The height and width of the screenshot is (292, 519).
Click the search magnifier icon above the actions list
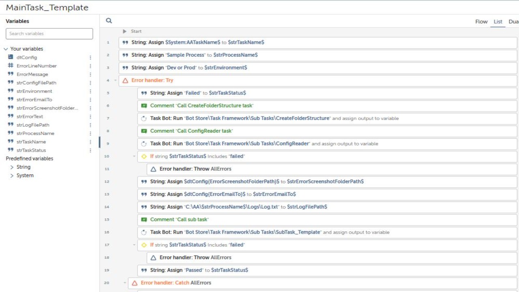pos(109,21)
